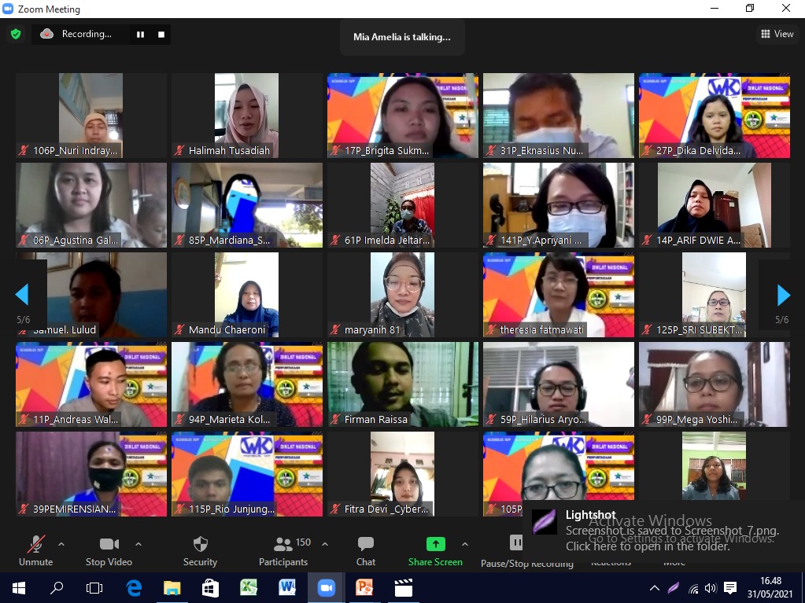This screenshot has width=805, height=603.
Task: Click the green Share Screen button
Action: coord(435,551)
